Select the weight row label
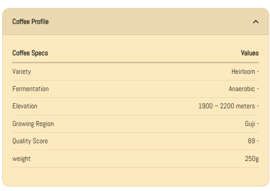The width and height of the screenshot is (270, 191). click(x=22, y=159)
